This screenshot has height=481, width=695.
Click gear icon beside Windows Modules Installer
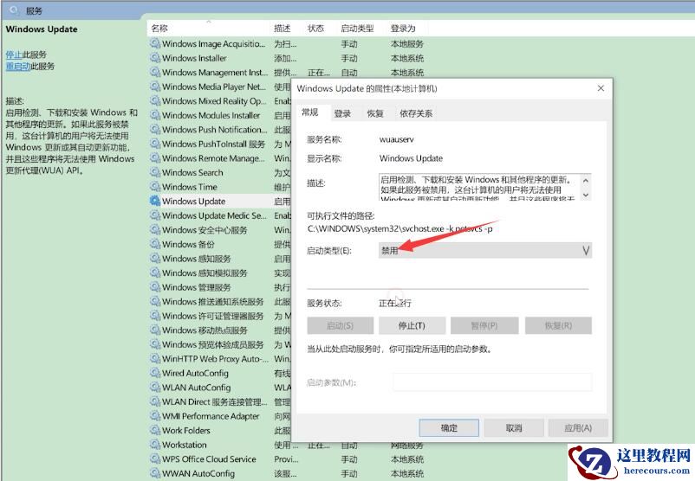pos(155,115)
